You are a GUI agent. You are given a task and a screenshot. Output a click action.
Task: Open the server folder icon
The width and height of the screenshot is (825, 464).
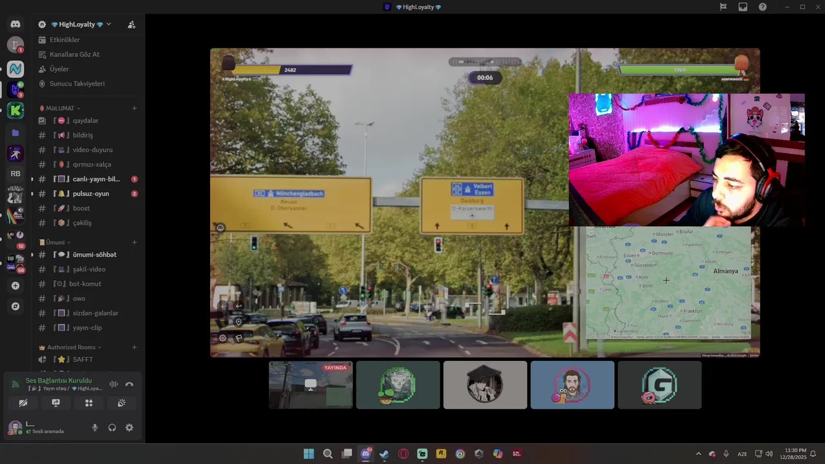click(x=15, y=133)
